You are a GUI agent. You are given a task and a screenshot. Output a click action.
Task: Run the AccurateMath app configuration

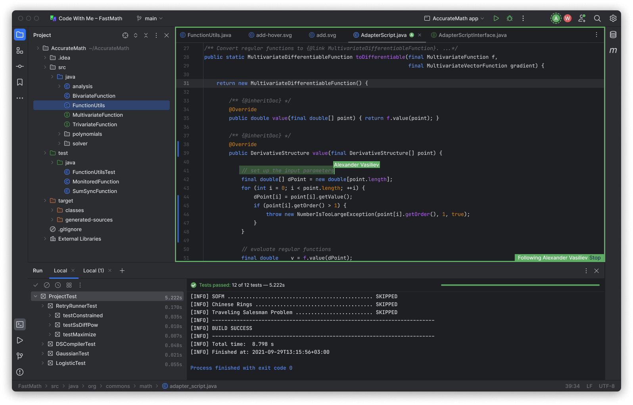(496, 18)
